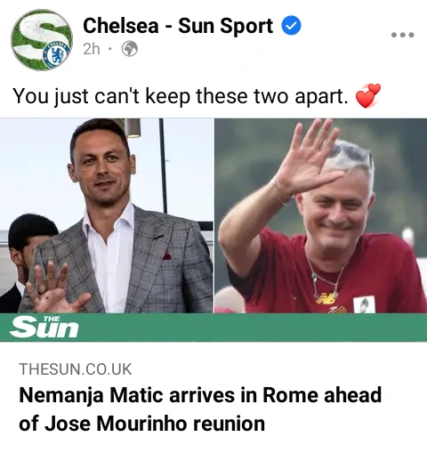
Task: Click the Chelsea crest badge on the avatar
Action: [x=57, y=53]
